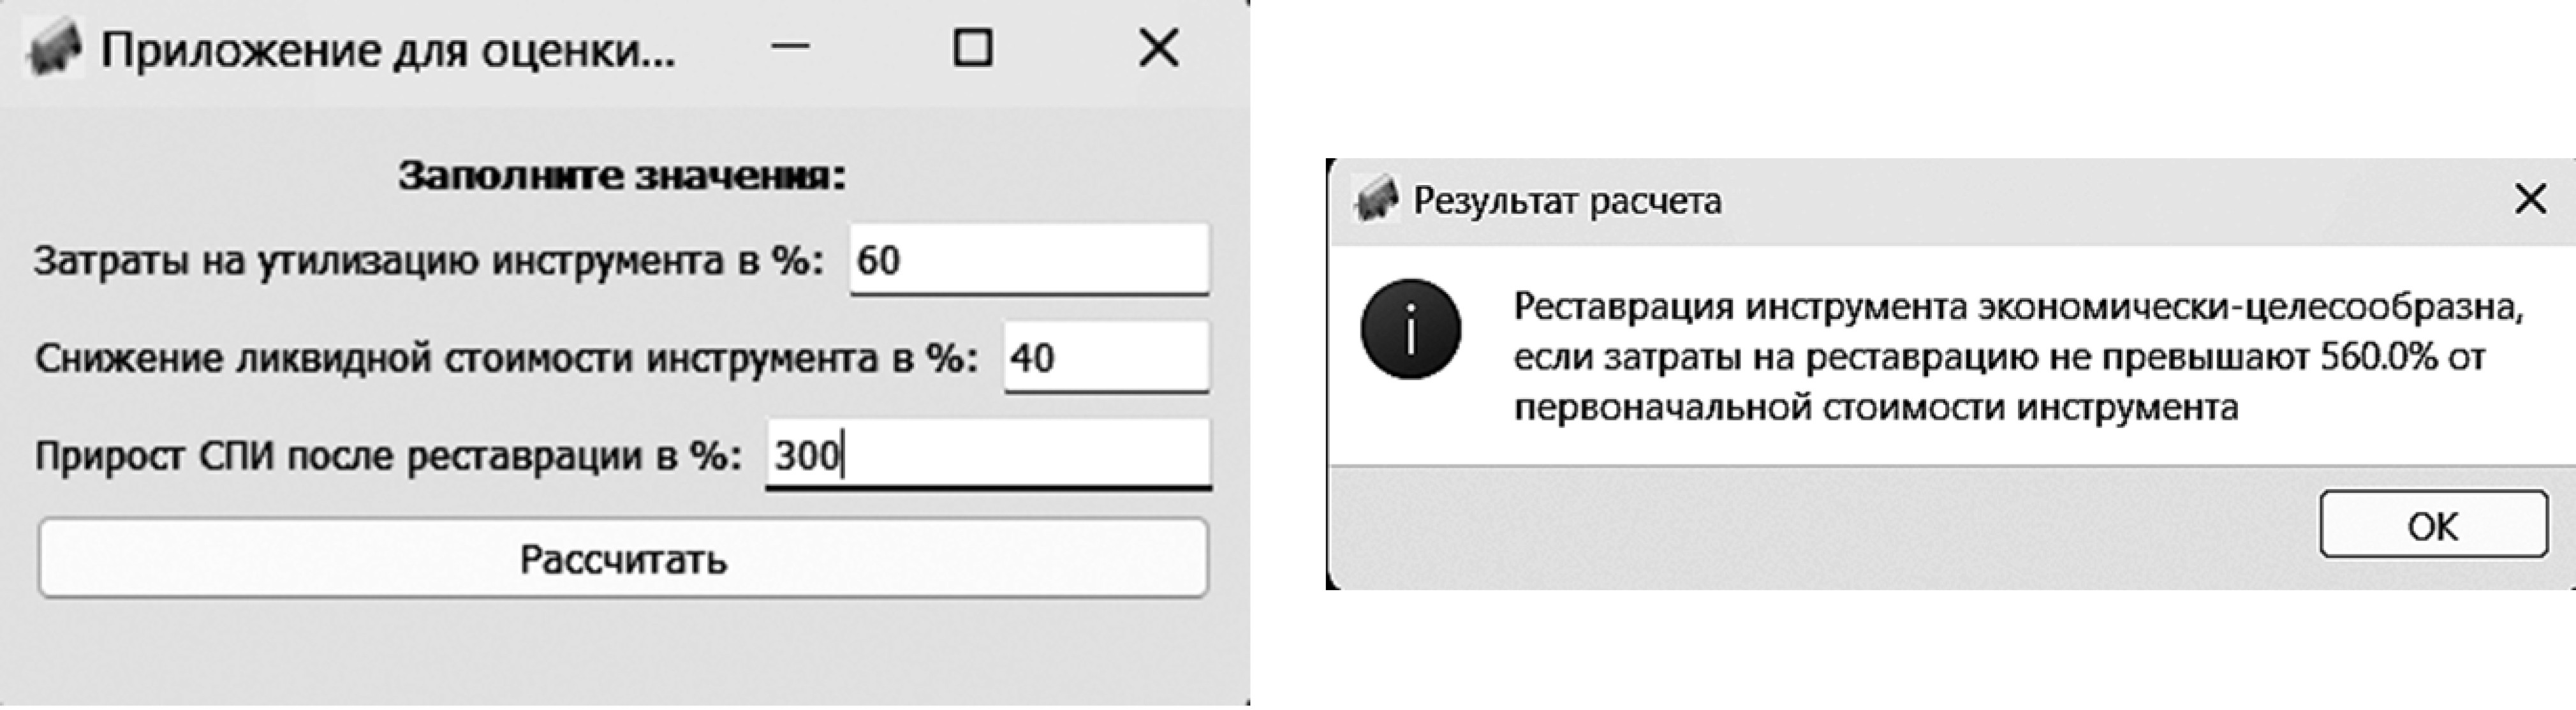2576x710 pixels.
Task: Focus the utilization cost field containing 60
Action: click(x=1028, y=260)
